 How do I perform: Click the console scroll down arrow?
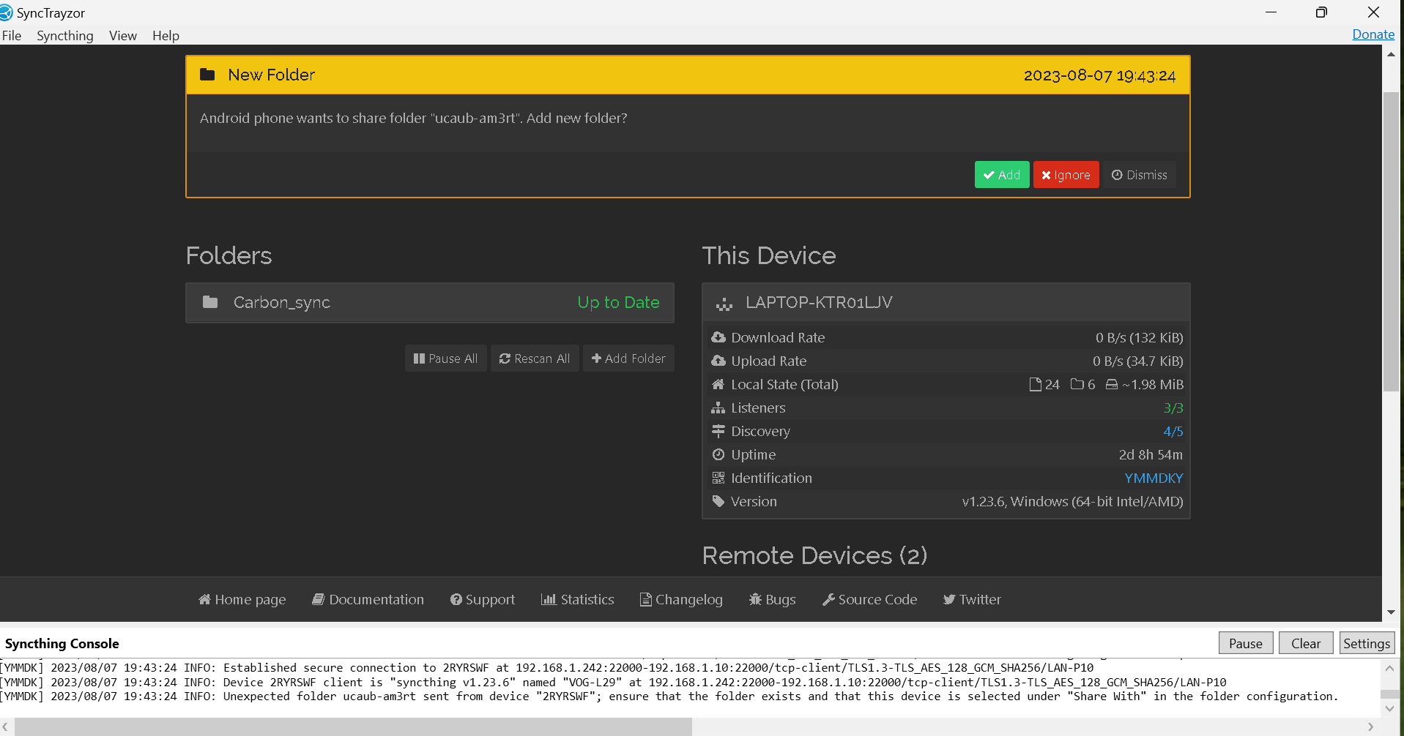[x=1390, y=709]
